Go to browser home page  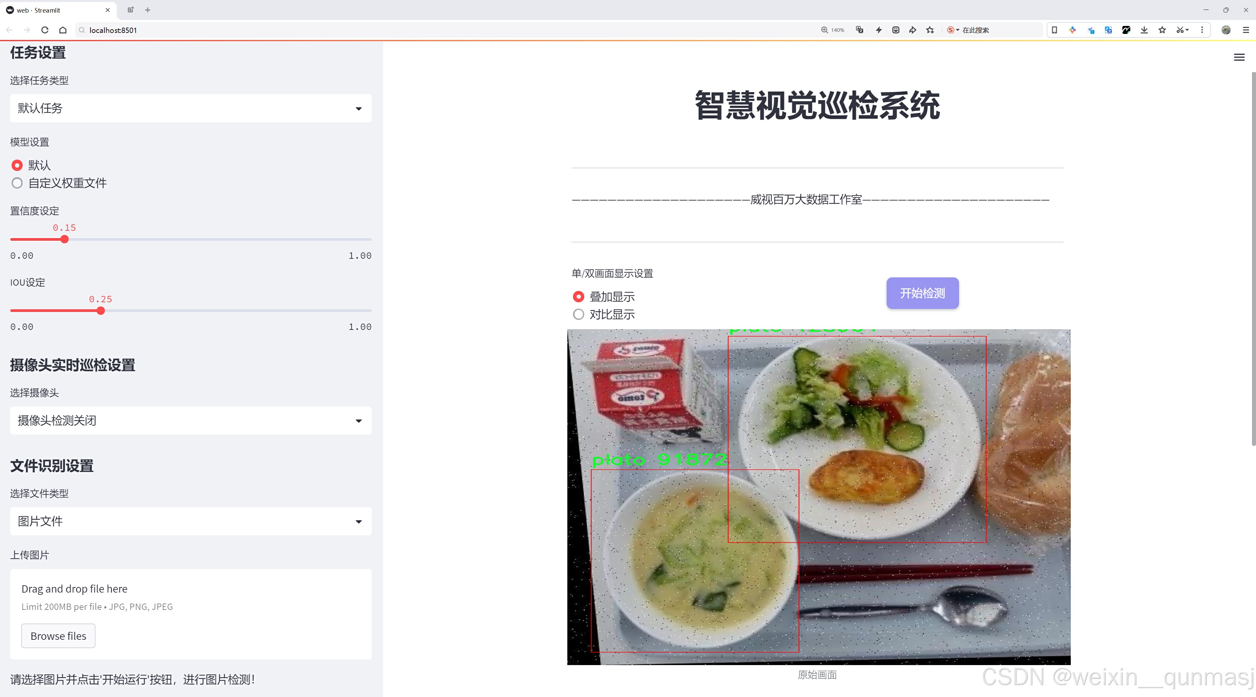63,30
